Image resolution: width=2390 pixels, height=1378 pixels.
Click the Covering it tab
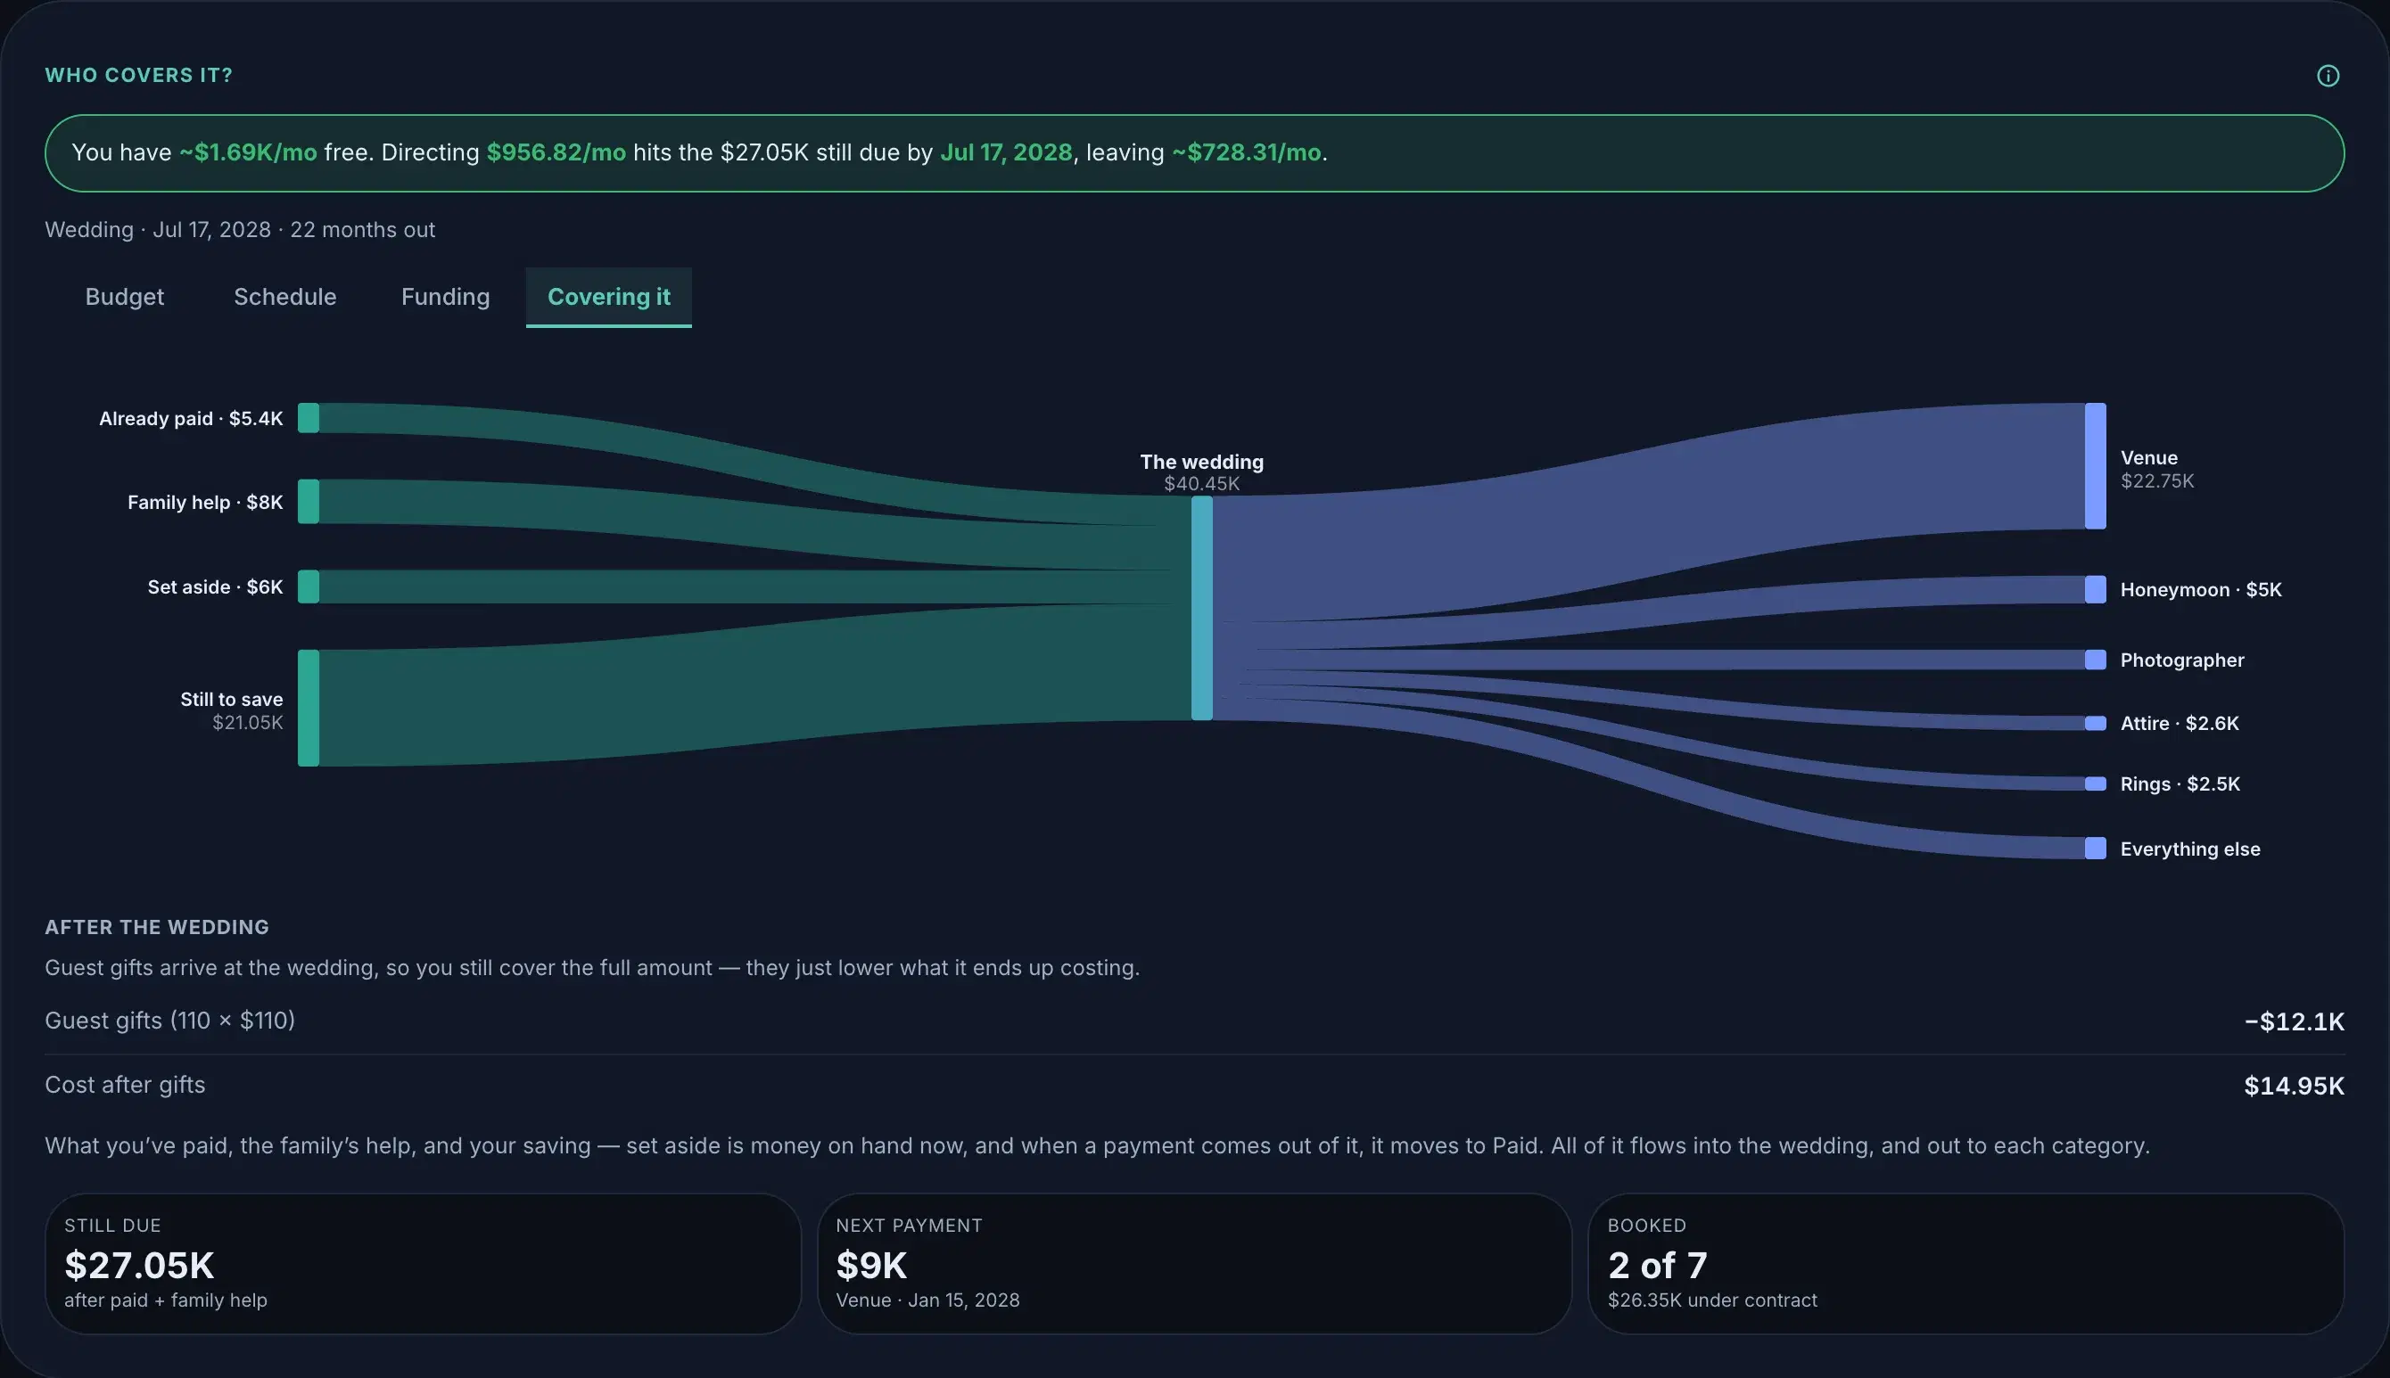tap(609, 297)
